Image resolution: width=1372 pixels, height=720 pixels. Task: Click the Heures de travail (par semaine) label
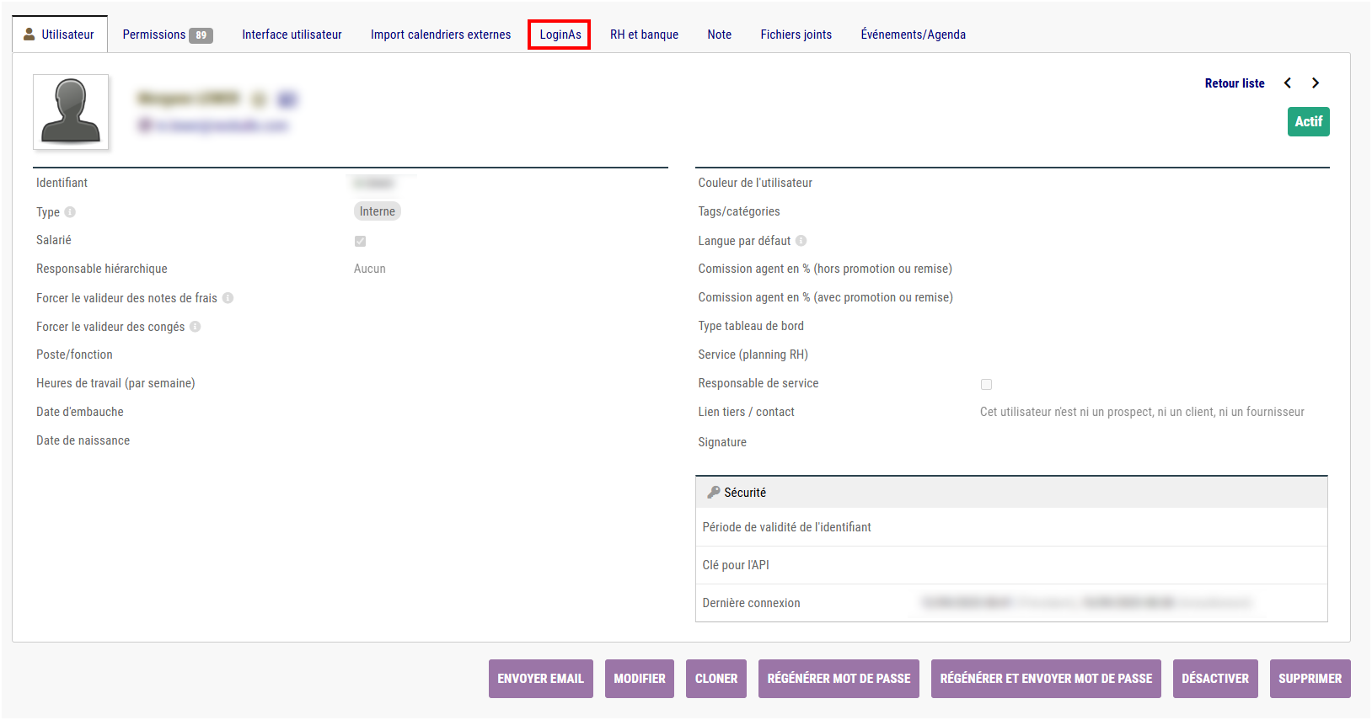115,383
